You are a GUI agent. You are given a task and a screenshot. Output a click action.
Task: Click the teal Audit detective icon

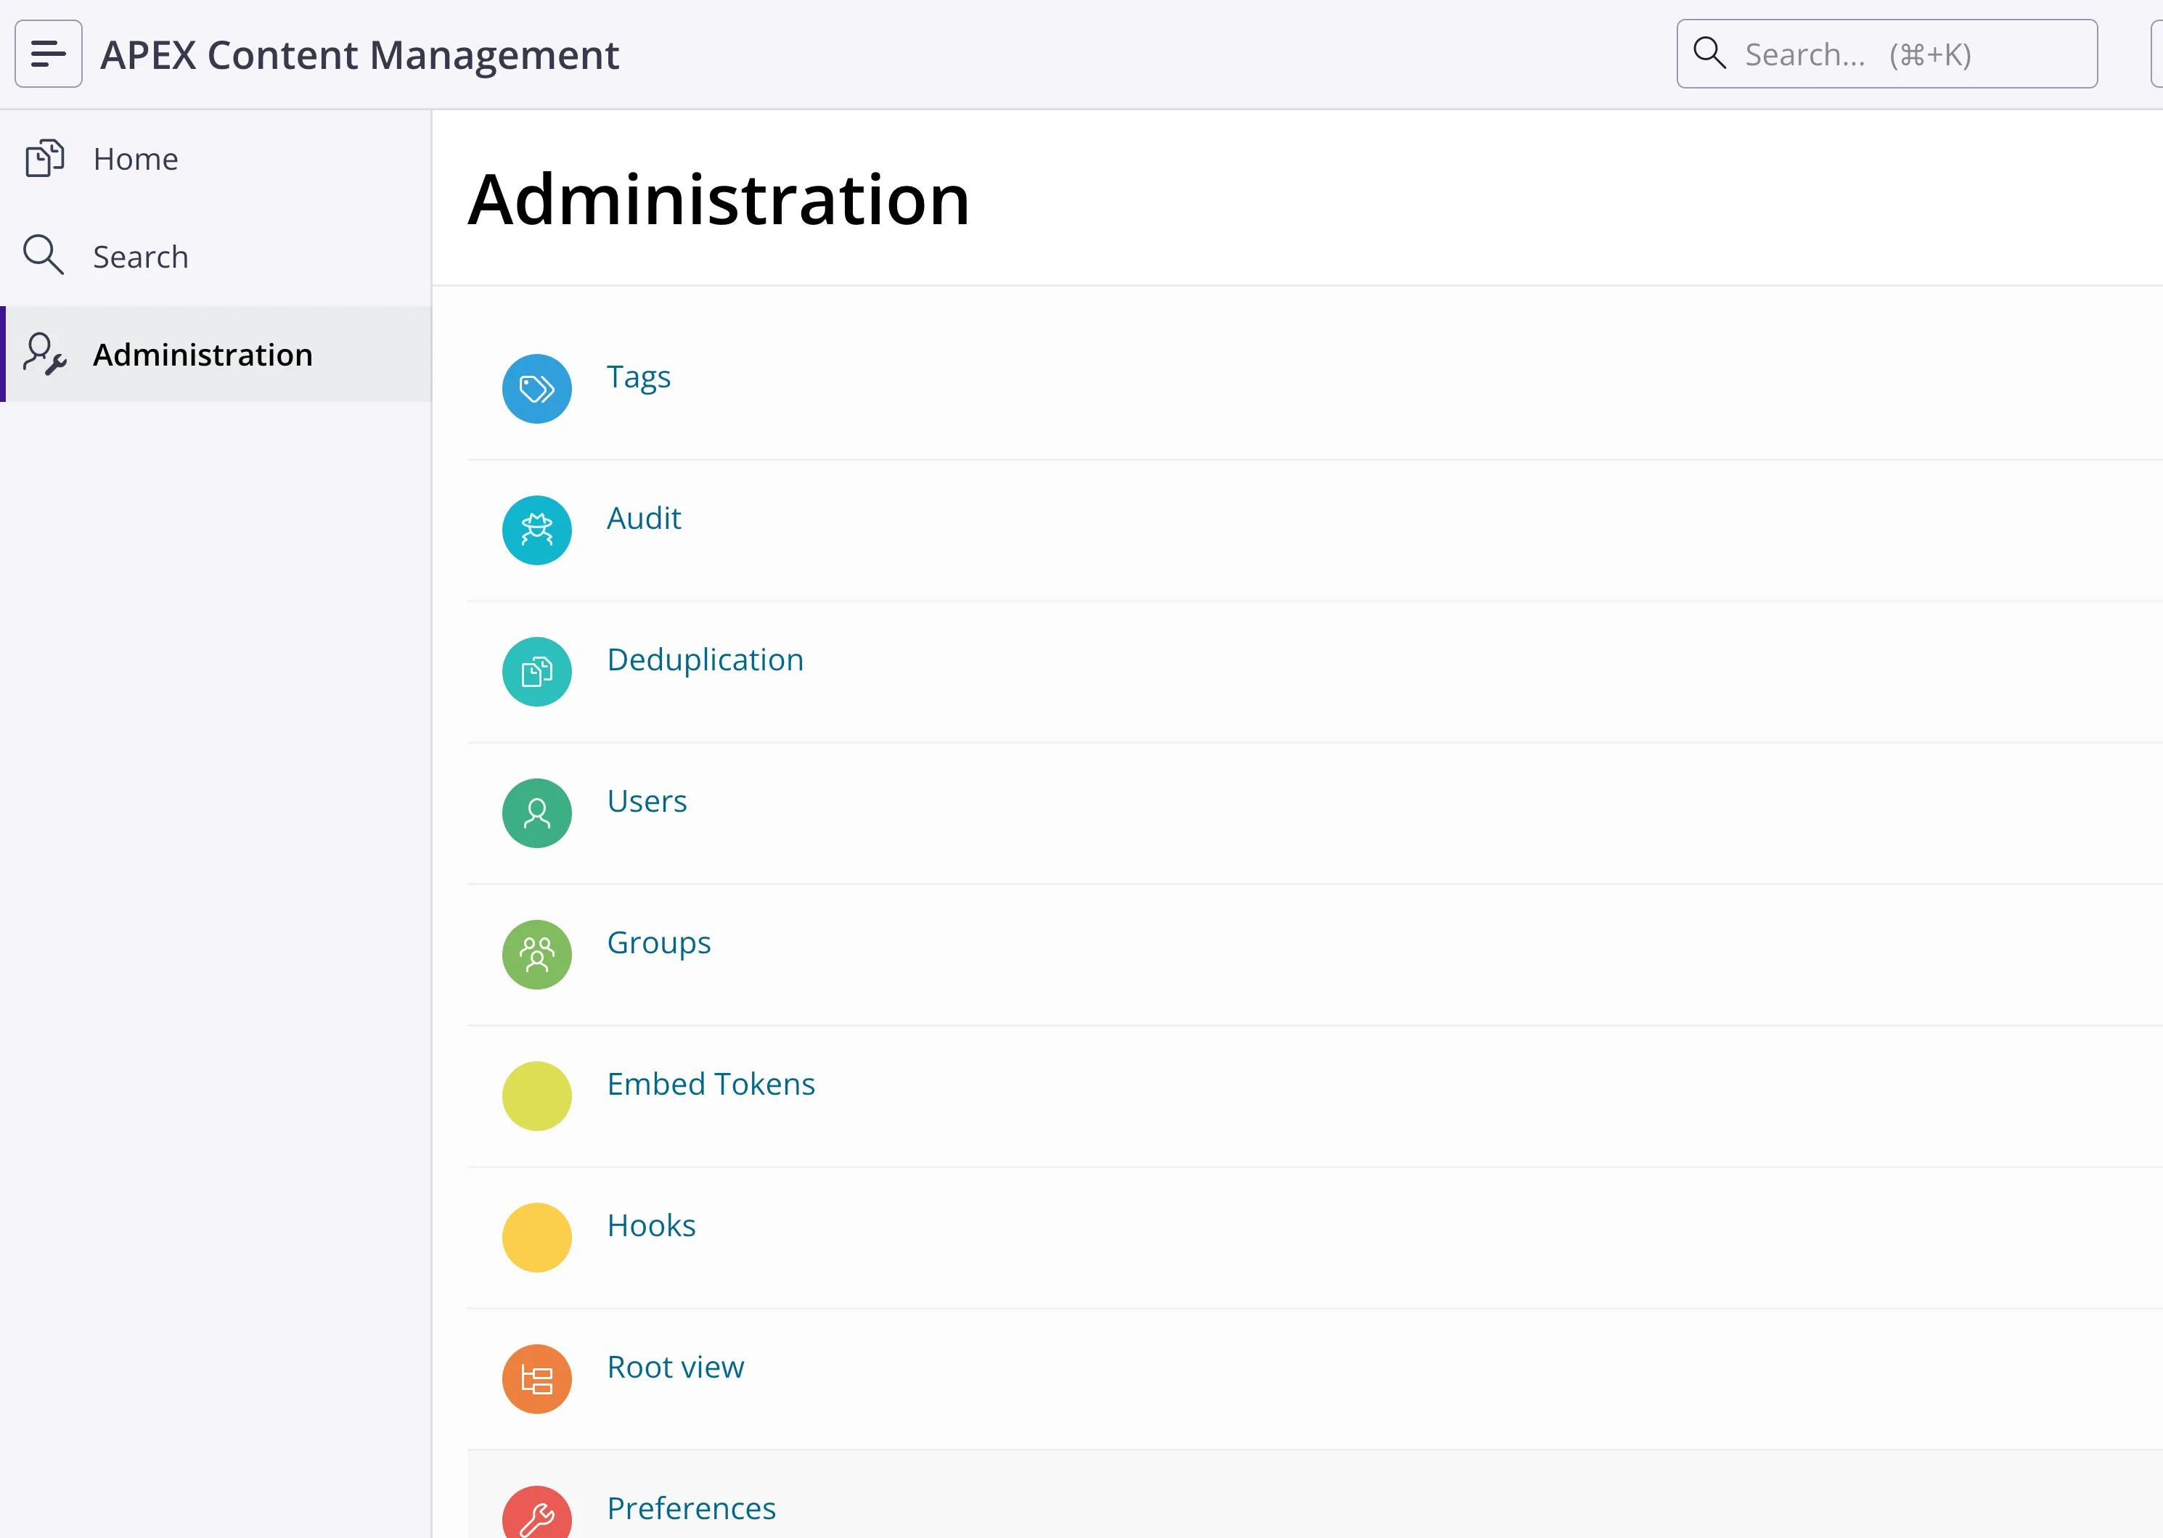536,530
